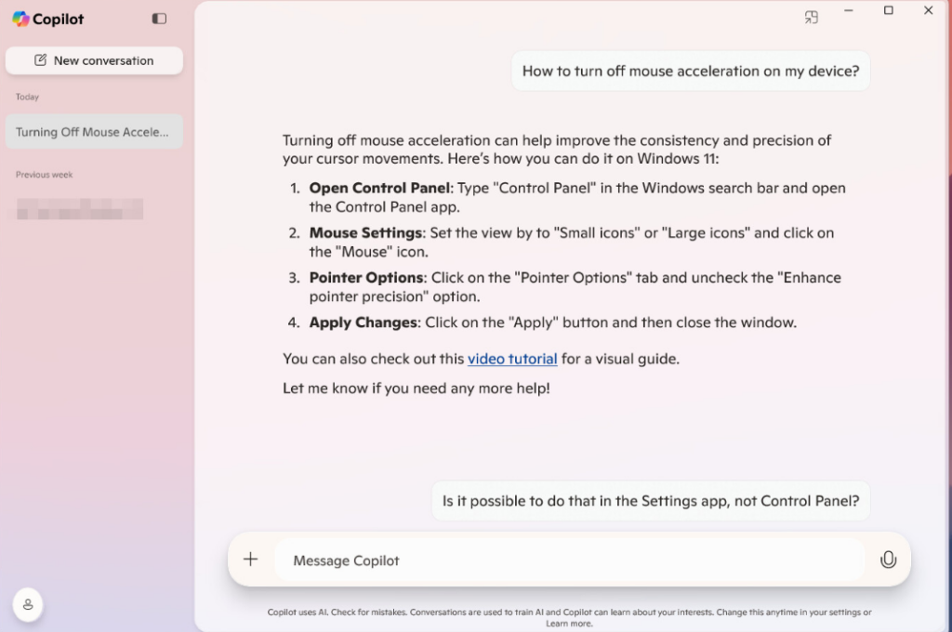952x632 pixels.
Task: Click 'Learn more.' in the footer disclaimer
Action: [569, 624]
